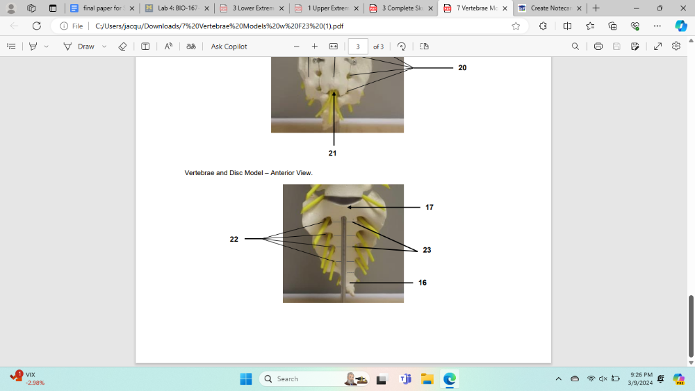Click the page number input field
Image resolution: width=695 pixels, height=391 pixels.
(358, 47)
